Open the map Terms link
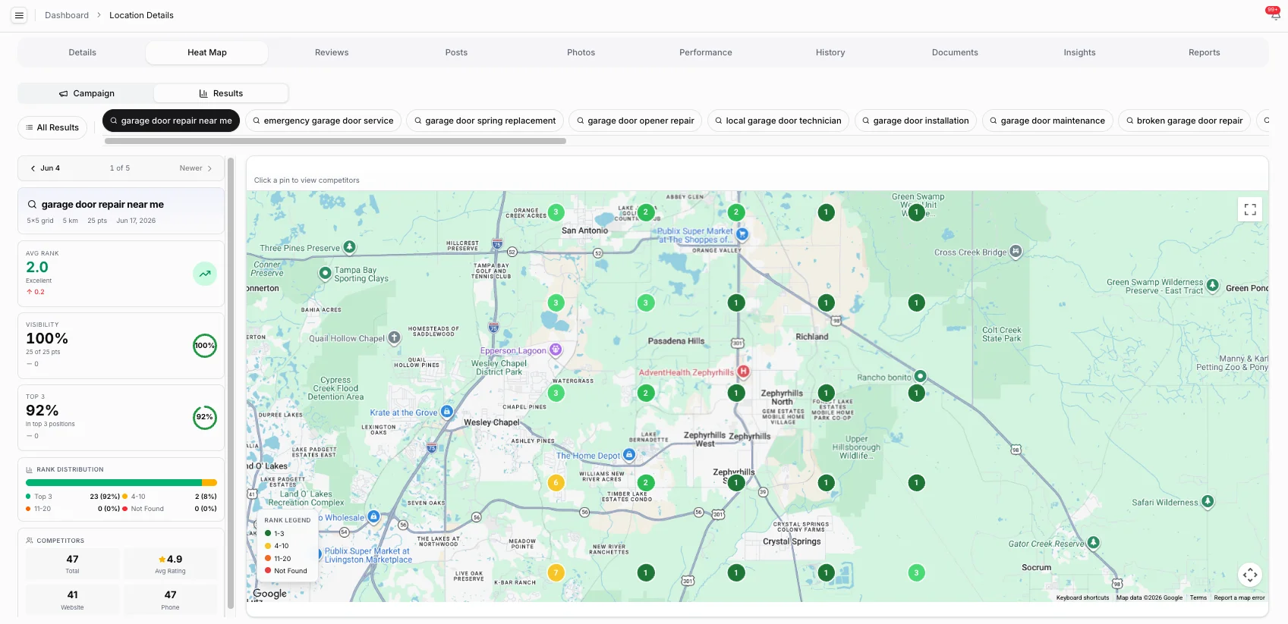Image resolution: width=1288 pixels, height=624 pixels. point(1198,597)
